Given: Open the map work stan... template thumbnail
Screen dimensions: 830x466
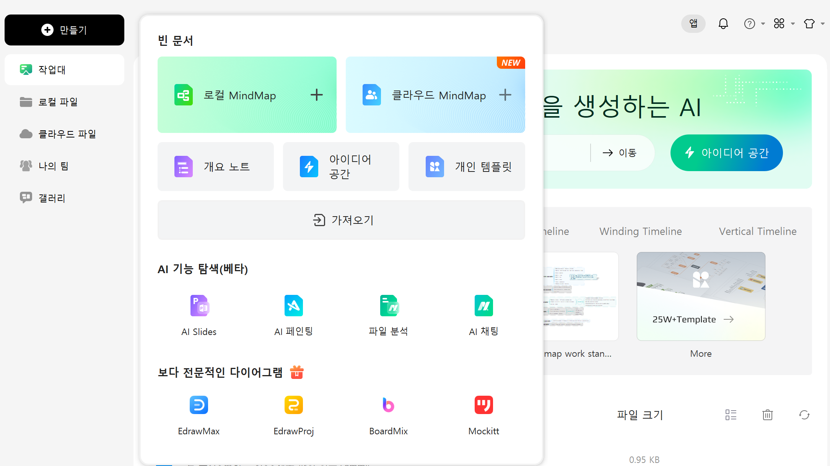Looking at the screenshot, I should (581, 296).
